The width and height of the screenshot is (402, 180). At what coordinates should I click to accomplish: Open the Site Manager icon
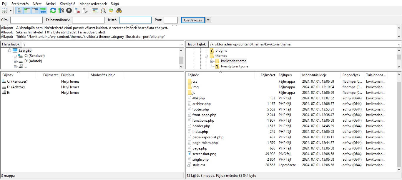click(x=4, y=11)
